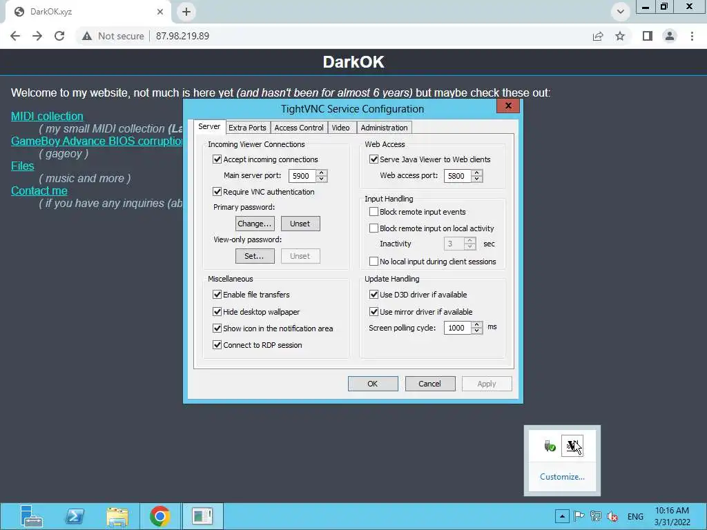Open Chrome profile avatar
This screenshot has width=707, height=530.
[x=670, y=36]
